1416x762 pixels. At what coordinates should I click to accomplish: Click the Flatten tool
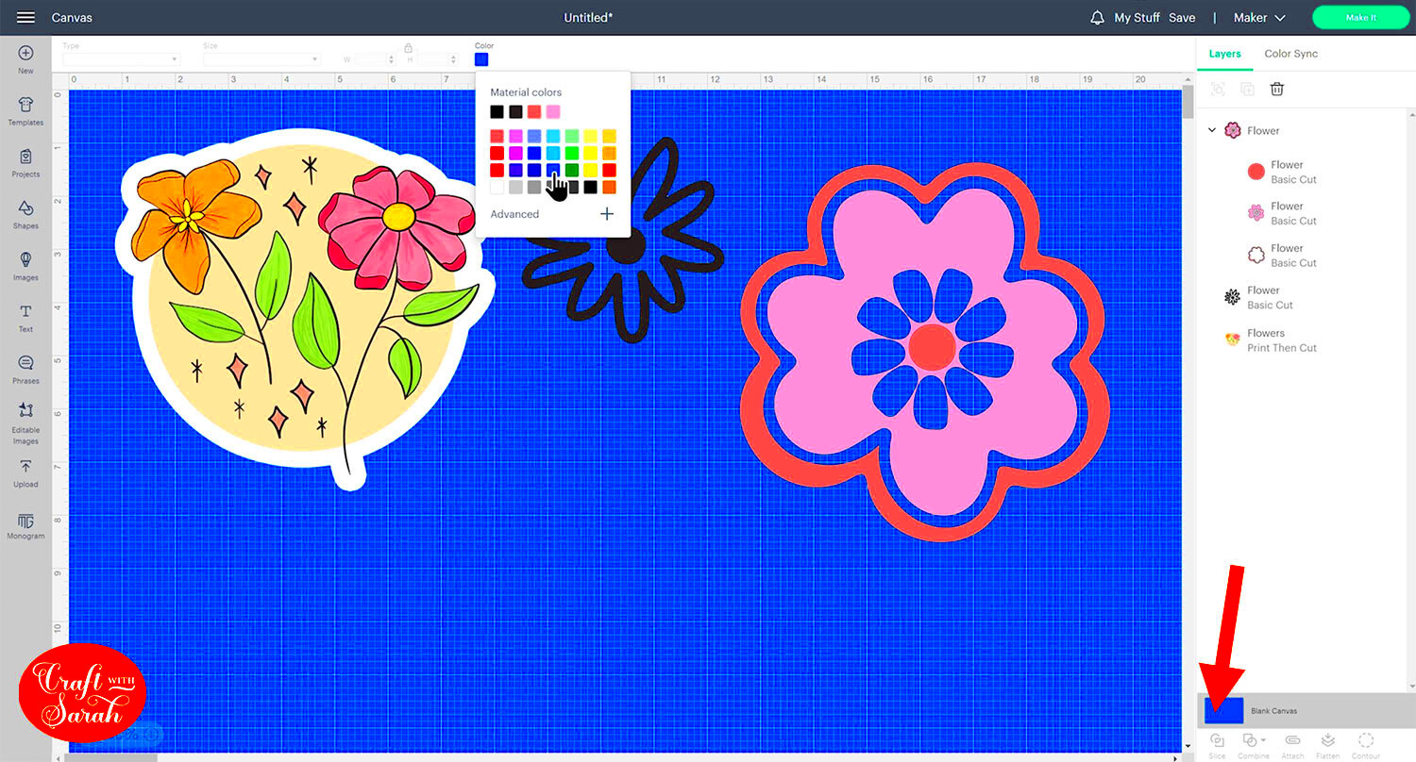click(x=1327, y=745)
